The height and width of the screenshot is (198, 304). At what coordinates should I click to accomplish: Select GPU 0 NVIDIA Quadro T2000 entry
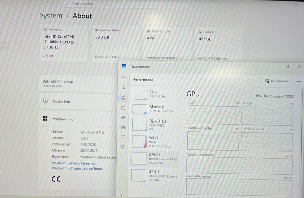[x=154, y=159]
